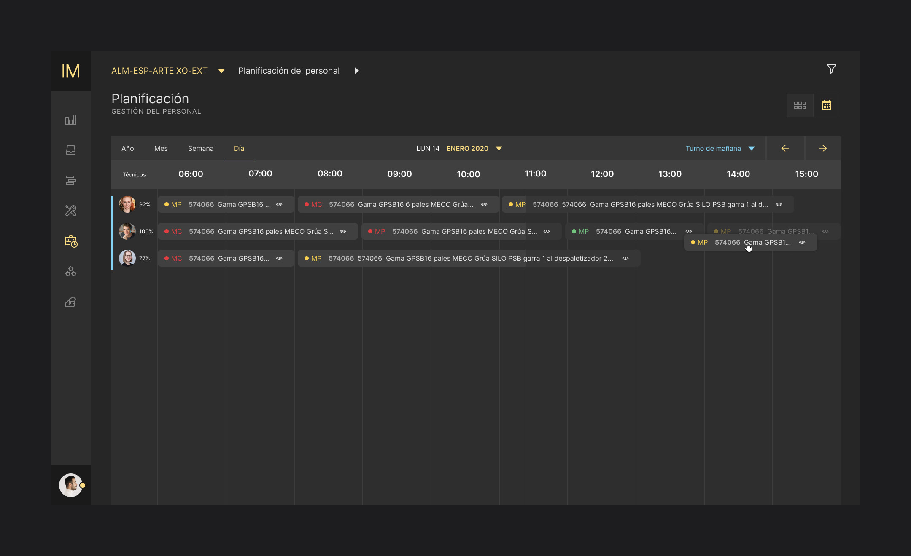Screen dimensions: 911x556
Task: Open red MC 'Gama GPSB16 6 pales MECO Grúa...' task
Action: 398,204
